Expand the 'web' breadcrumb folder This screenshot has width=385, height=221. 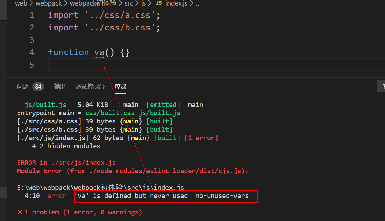tap(21, 3)
